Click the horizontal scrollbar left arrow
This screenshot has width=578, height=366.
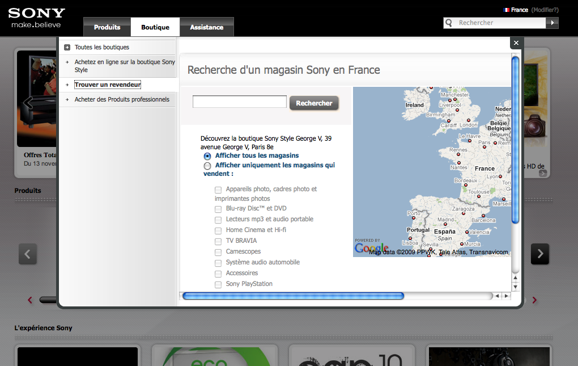tap(497, 296)
